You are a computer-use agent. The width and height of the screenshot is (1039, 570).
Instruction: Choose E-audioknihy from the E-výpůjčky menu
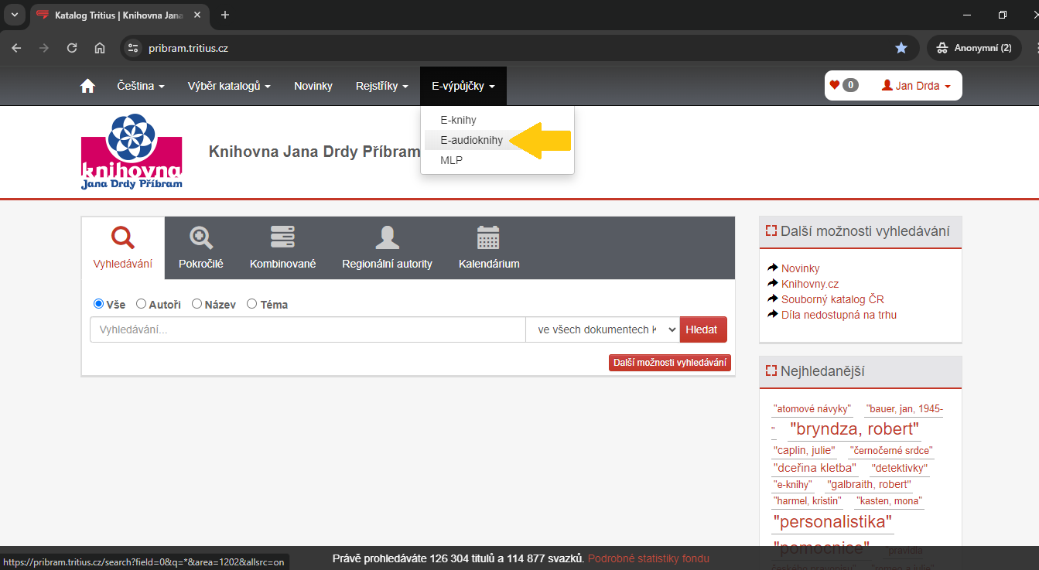tap(471, 140)
